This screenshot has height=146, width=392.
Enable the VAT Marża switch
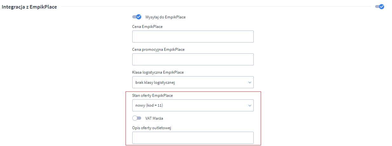click(x=137, y=118)
